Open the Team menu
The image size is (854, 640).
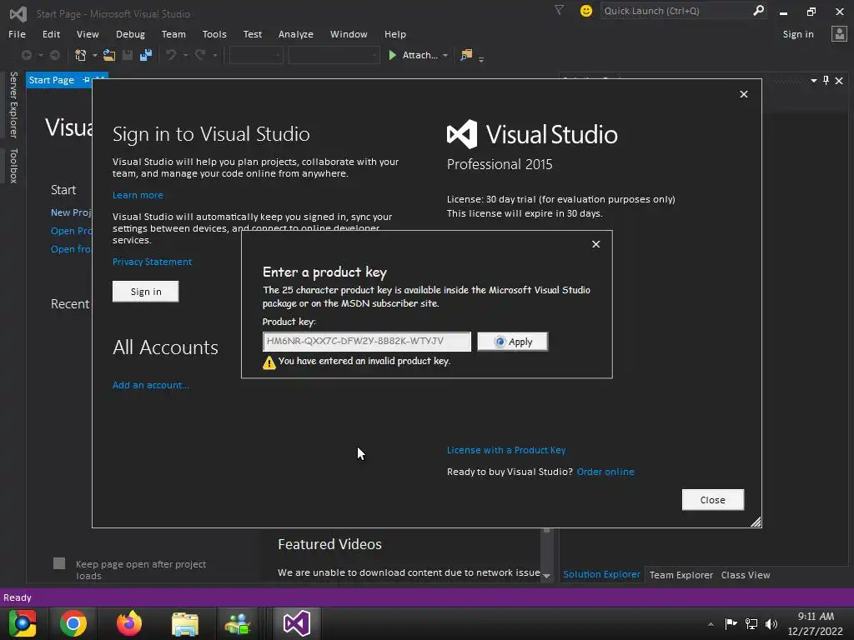(173, 33)
